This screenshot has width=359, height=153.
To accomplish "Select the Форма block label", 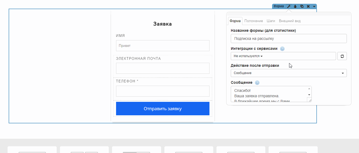I will point(279,6).
